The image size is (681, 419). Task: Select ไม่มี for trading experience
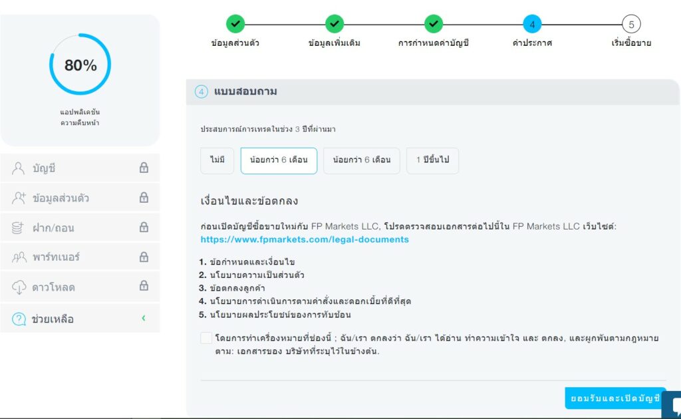(x=217, y=160)
